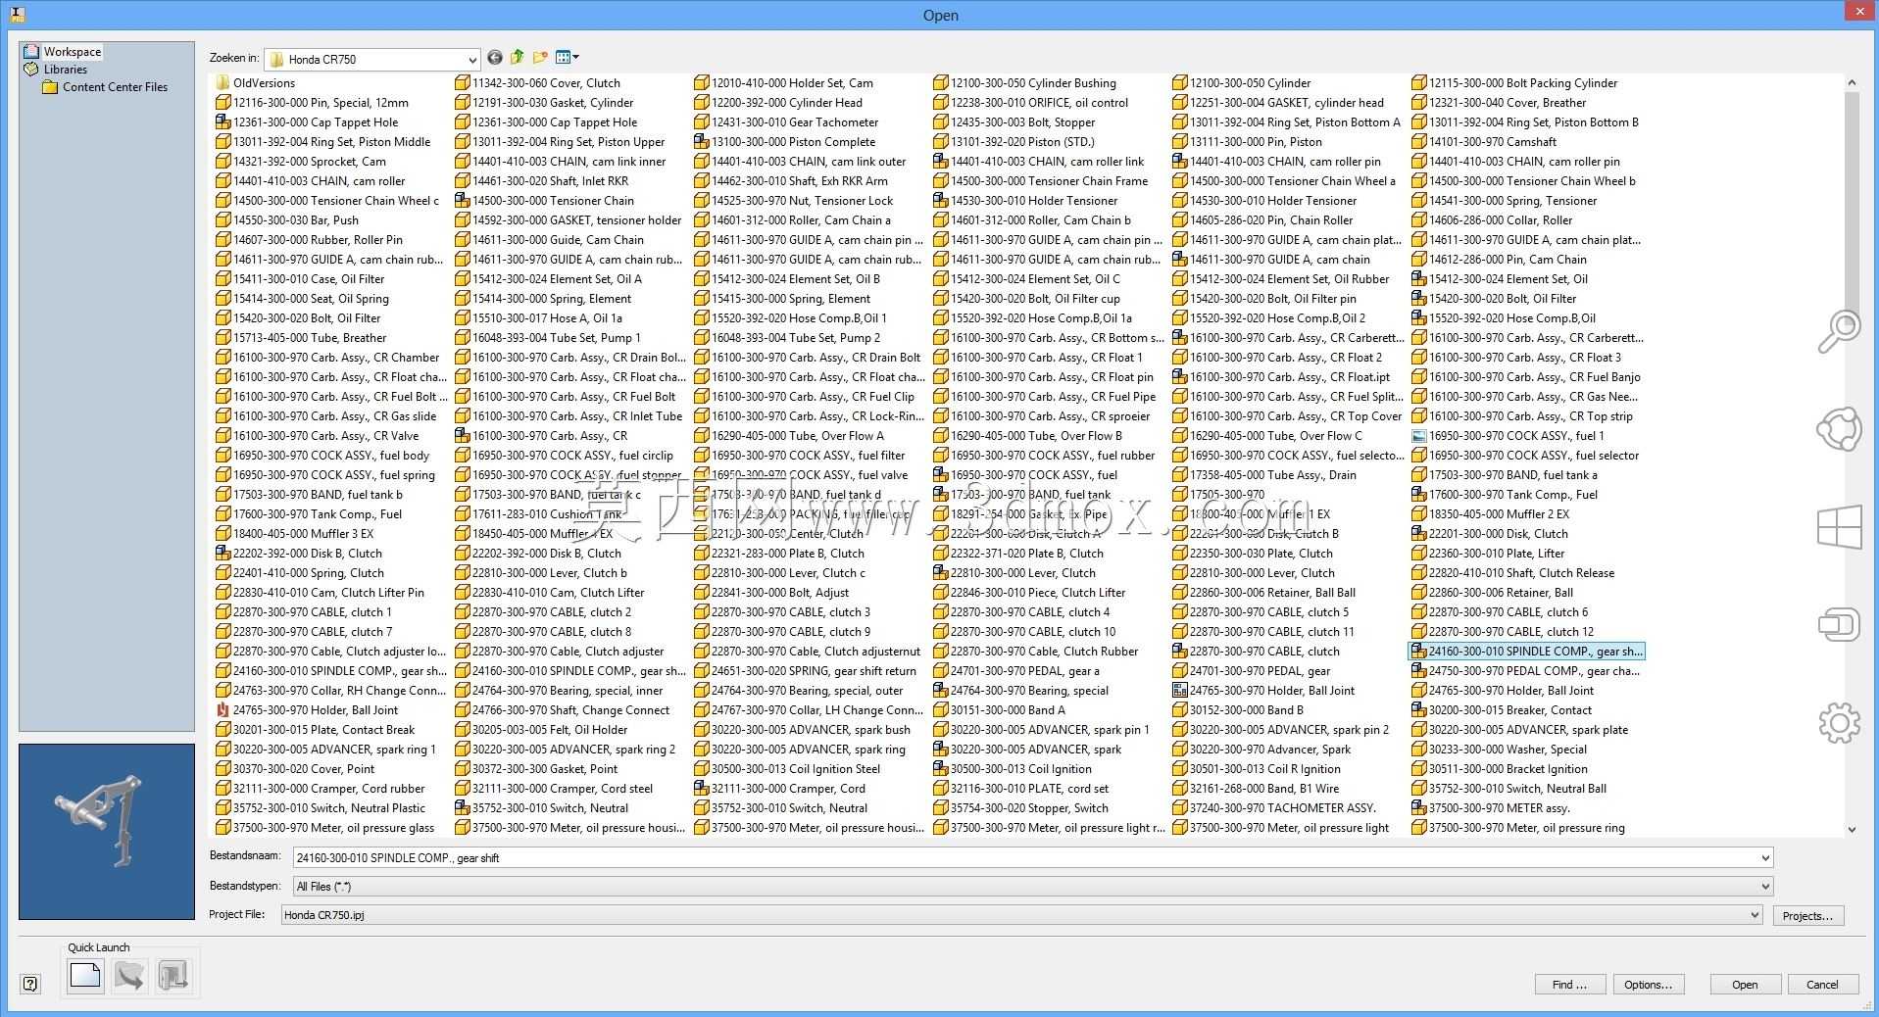The height and width of the screenshot is (1017, 1879).
Task: Click the spindle part preview thumbnail
Action: coord(107,832)
